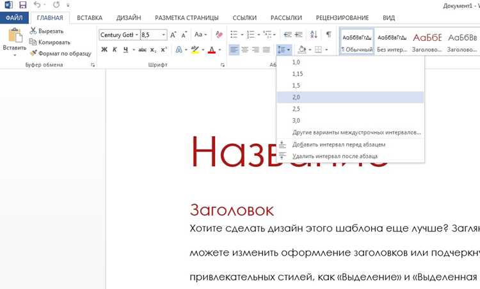
Task: Justify the text alignment
Action: tap(267, 49)
